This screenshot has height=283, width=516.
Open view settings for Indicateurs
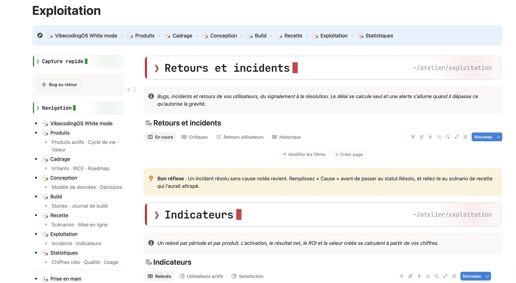[454, 276]
